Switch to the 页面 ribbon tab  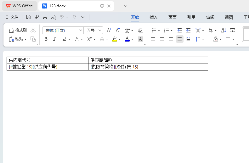[x=172, y=17]
